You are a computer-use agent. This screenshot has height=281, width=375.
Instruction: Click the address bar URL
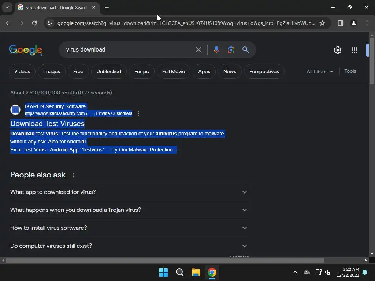[186, 23]
